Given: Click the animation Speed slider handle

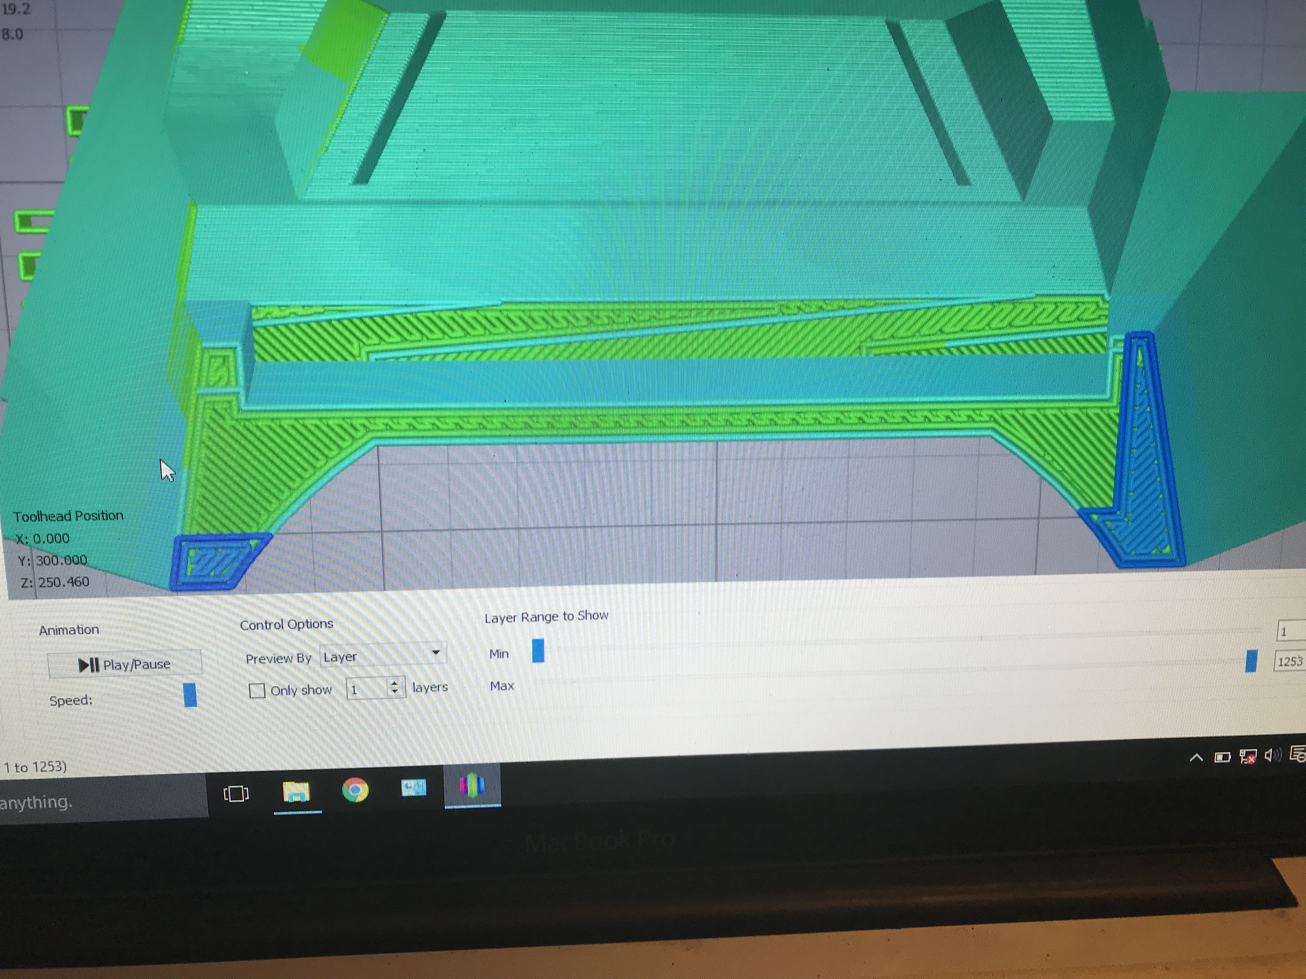Looking at the screenshot, I should [x=190, y=694].
